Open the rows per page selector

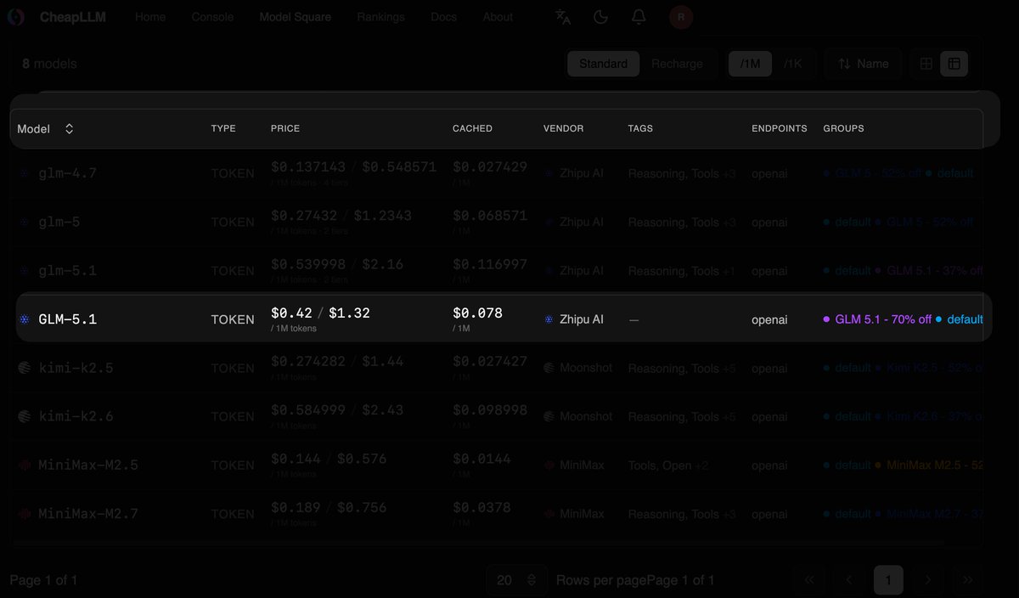tap(516, 580)
